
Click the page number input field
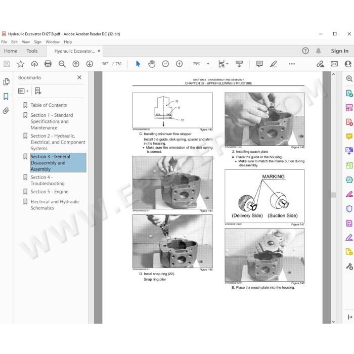click(x=105, y=64)
